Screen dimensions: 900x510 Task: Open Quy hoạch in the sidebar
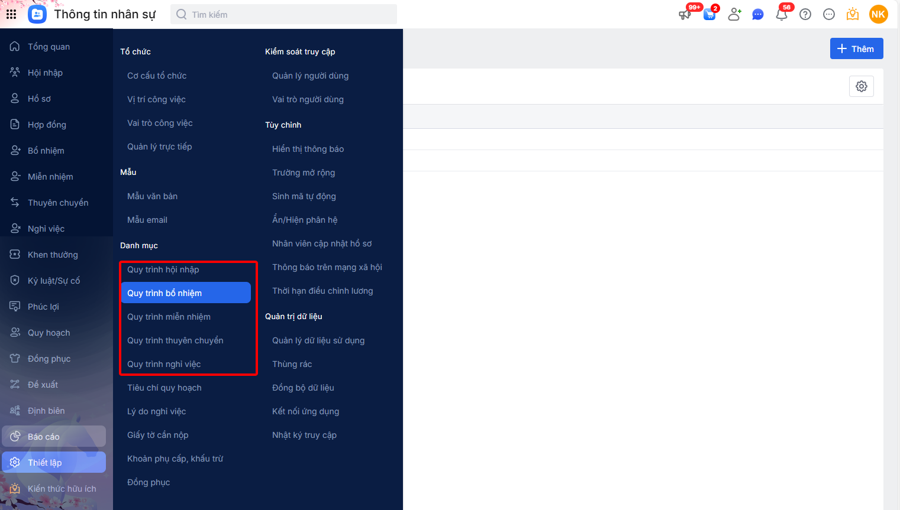pos(54,333)
